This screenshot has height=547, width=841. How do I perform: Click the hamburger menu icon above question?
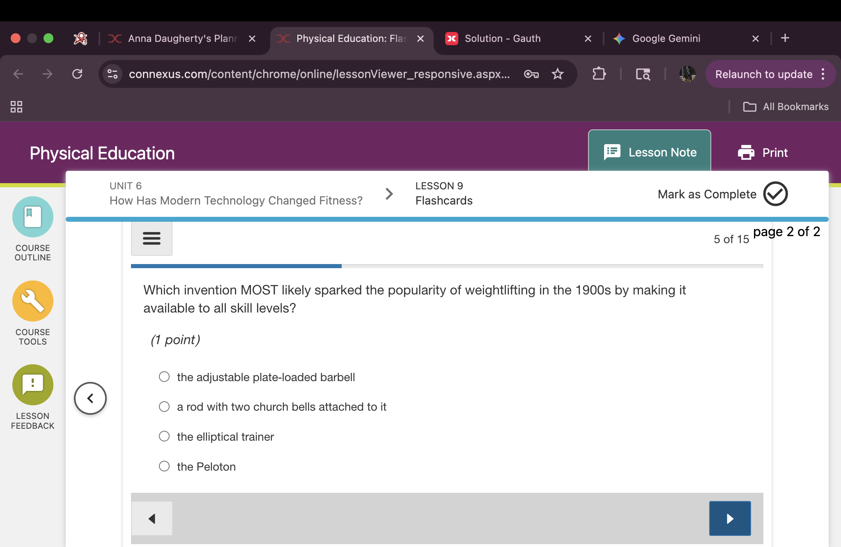click(x=152, y=238)
